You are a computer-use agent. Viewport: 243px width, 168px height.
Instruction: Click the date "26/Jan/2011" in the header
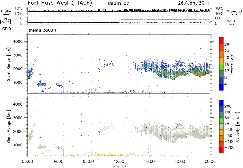click(x=194, y=3)
